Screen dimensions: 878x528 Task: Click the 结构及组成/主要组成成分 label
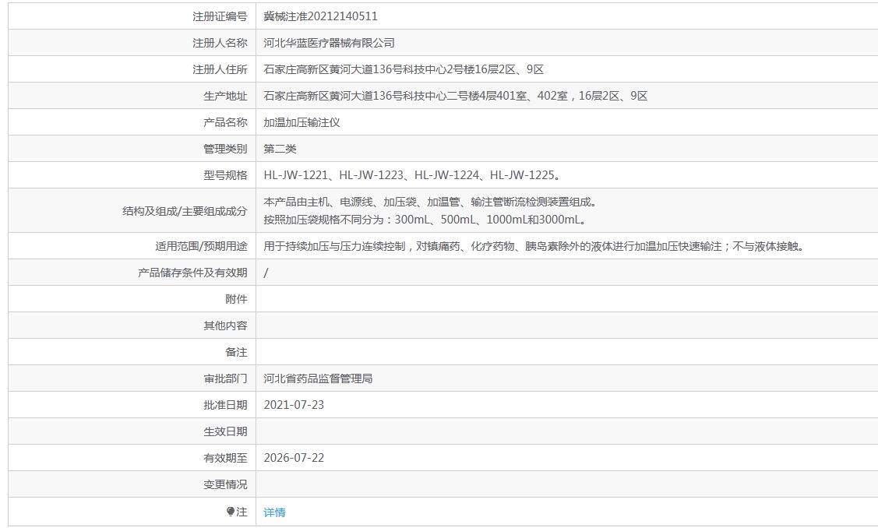(x=185, y=211)
